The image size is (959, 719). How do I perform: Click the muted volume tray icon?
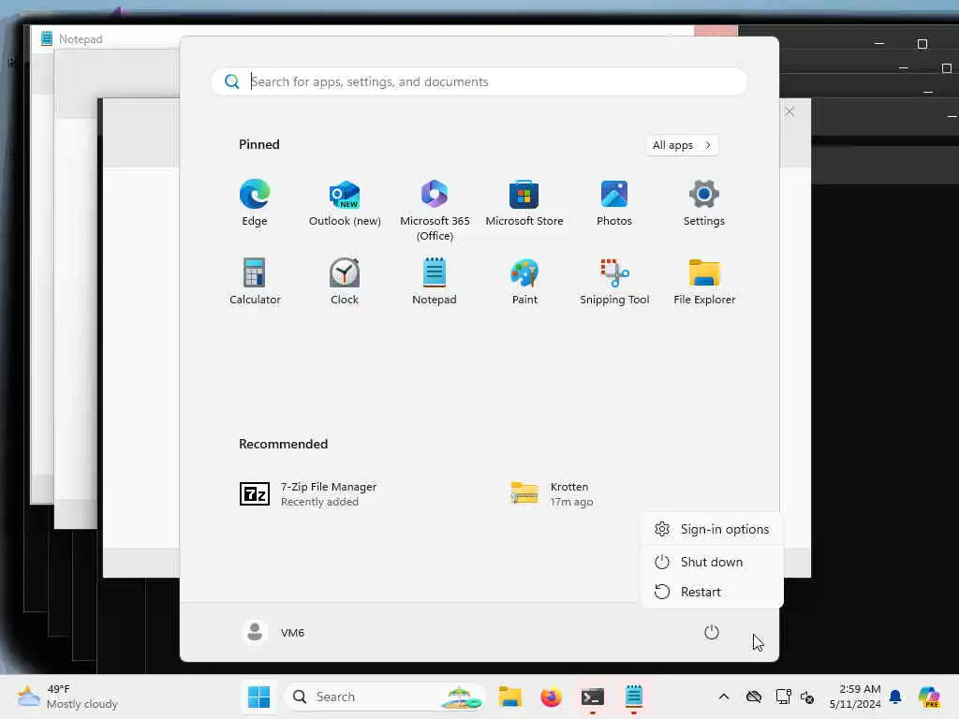(x=807, y=697)
